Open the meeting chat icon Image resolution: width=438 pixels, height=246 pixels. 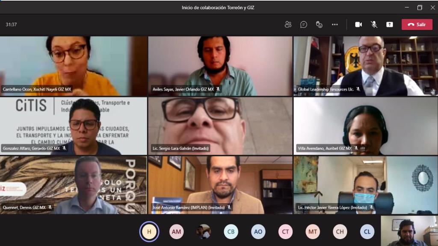[x=304, y=24]
